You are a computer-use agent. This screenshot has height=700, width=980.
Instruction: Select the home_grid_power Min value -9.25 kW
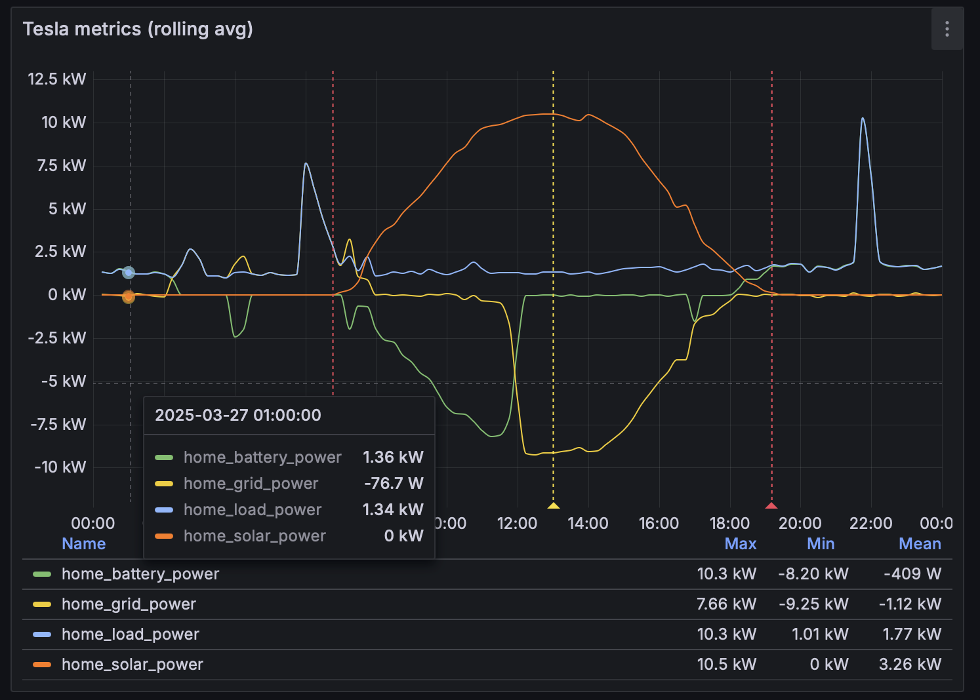click(813, 604)
